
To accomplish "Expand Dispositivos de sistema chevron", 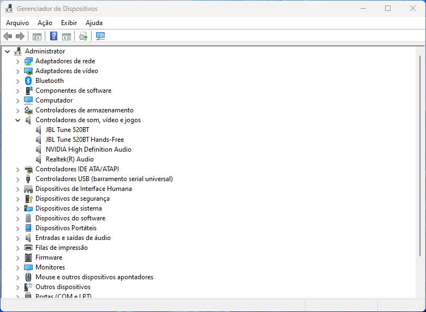I will pyautogui.click(x=17, y=208).
